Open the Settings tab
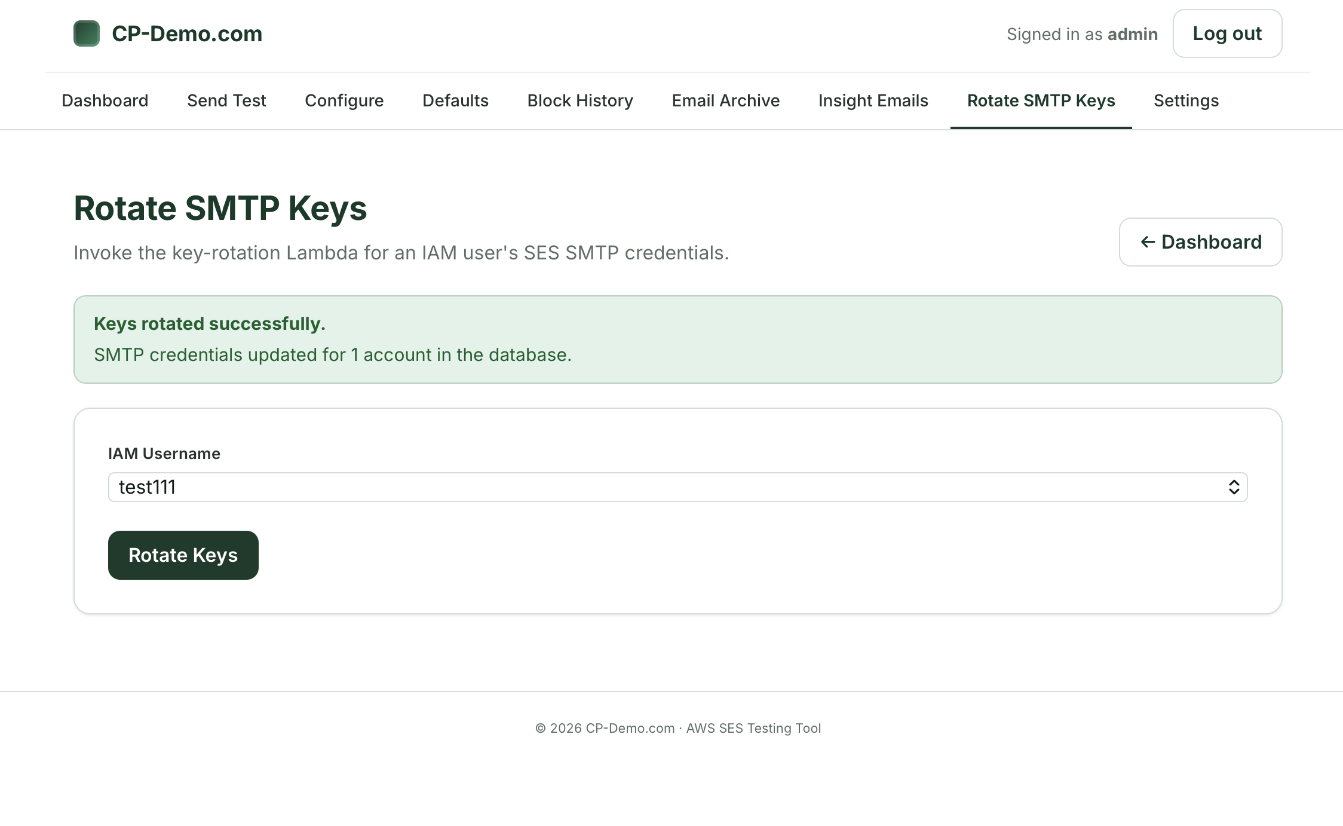1343x826 pixels. pyautogui.click(x=1186, y=100)
